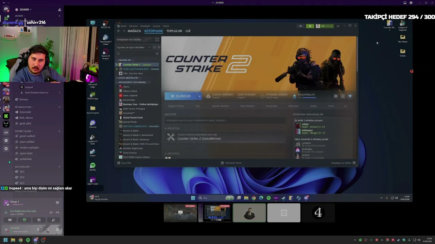Click the activity comment input field
435x244 pixels.
pos(225,120)
